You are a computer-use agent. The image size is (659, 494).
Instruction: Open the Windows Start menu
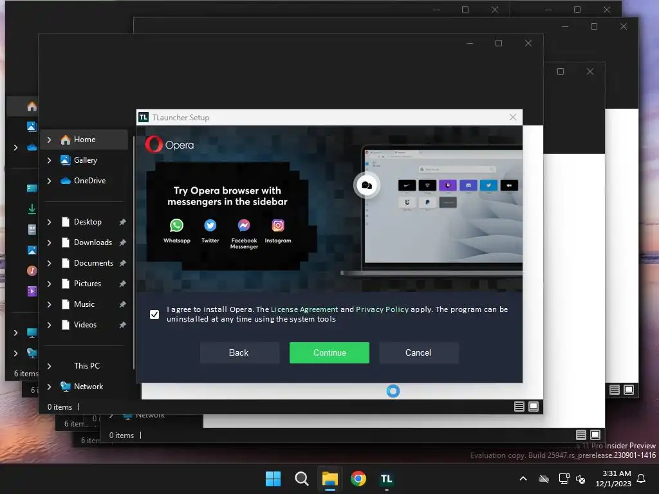[273, 479]
